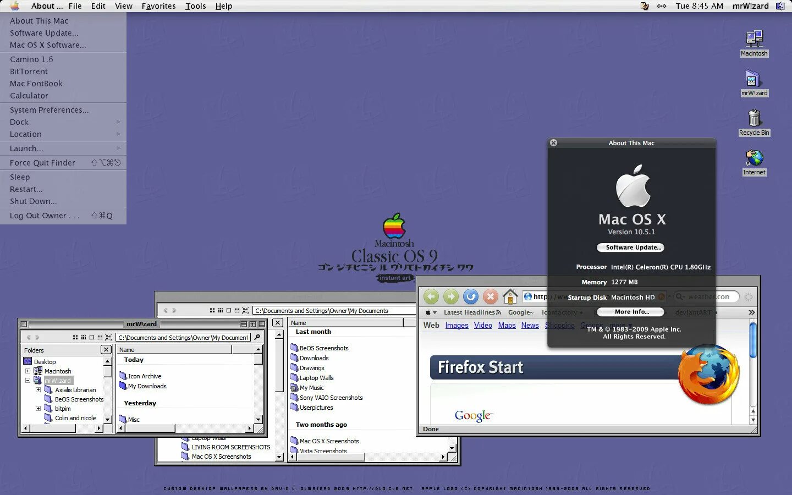Open Calculator from the Apple menu
Screen dimensions: 792x495
63,96
